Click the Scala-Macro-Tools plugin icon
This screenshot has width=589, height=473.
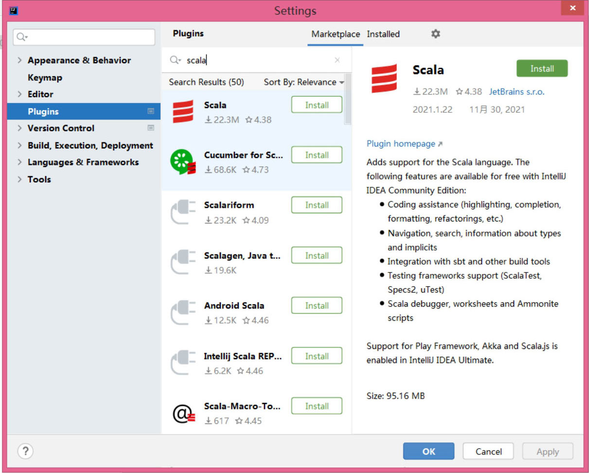point(184,413)
